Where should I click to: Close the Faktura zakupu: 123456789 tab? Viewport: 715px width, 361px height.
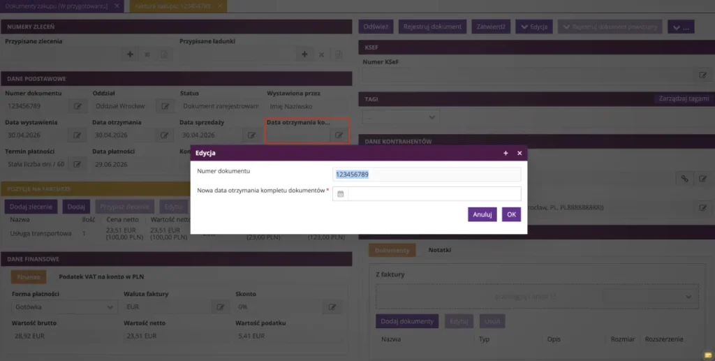pos(220,6)
